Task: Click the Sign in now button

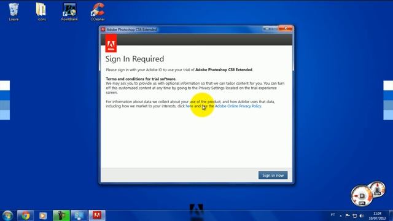Action: coord(273,175)
